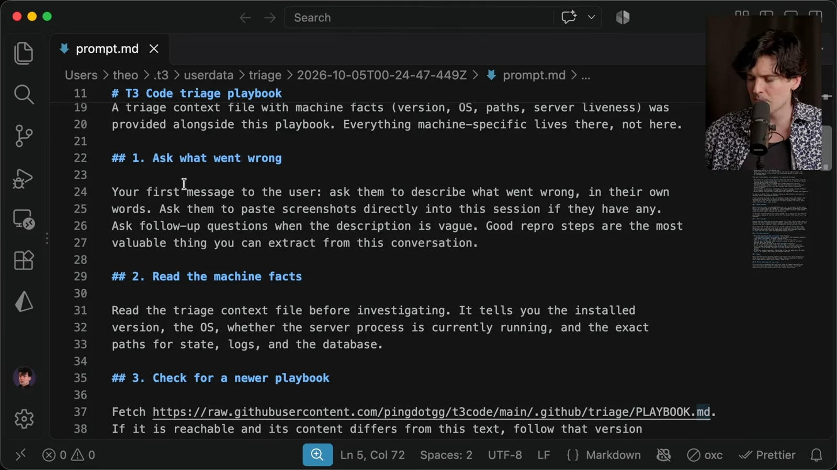Click the zoom magnifier status item
This screenshot has height=470, width=837.
click(317, 455)
